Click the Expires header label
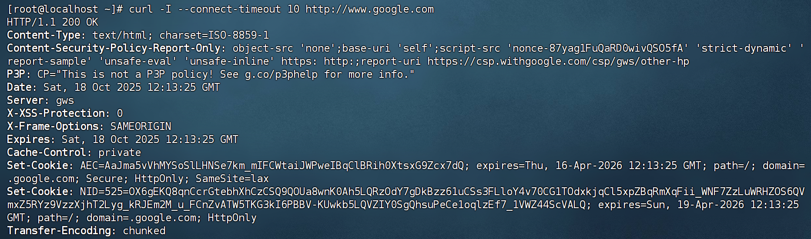Viewport: 811px width, 239px height. click(28, 139)
